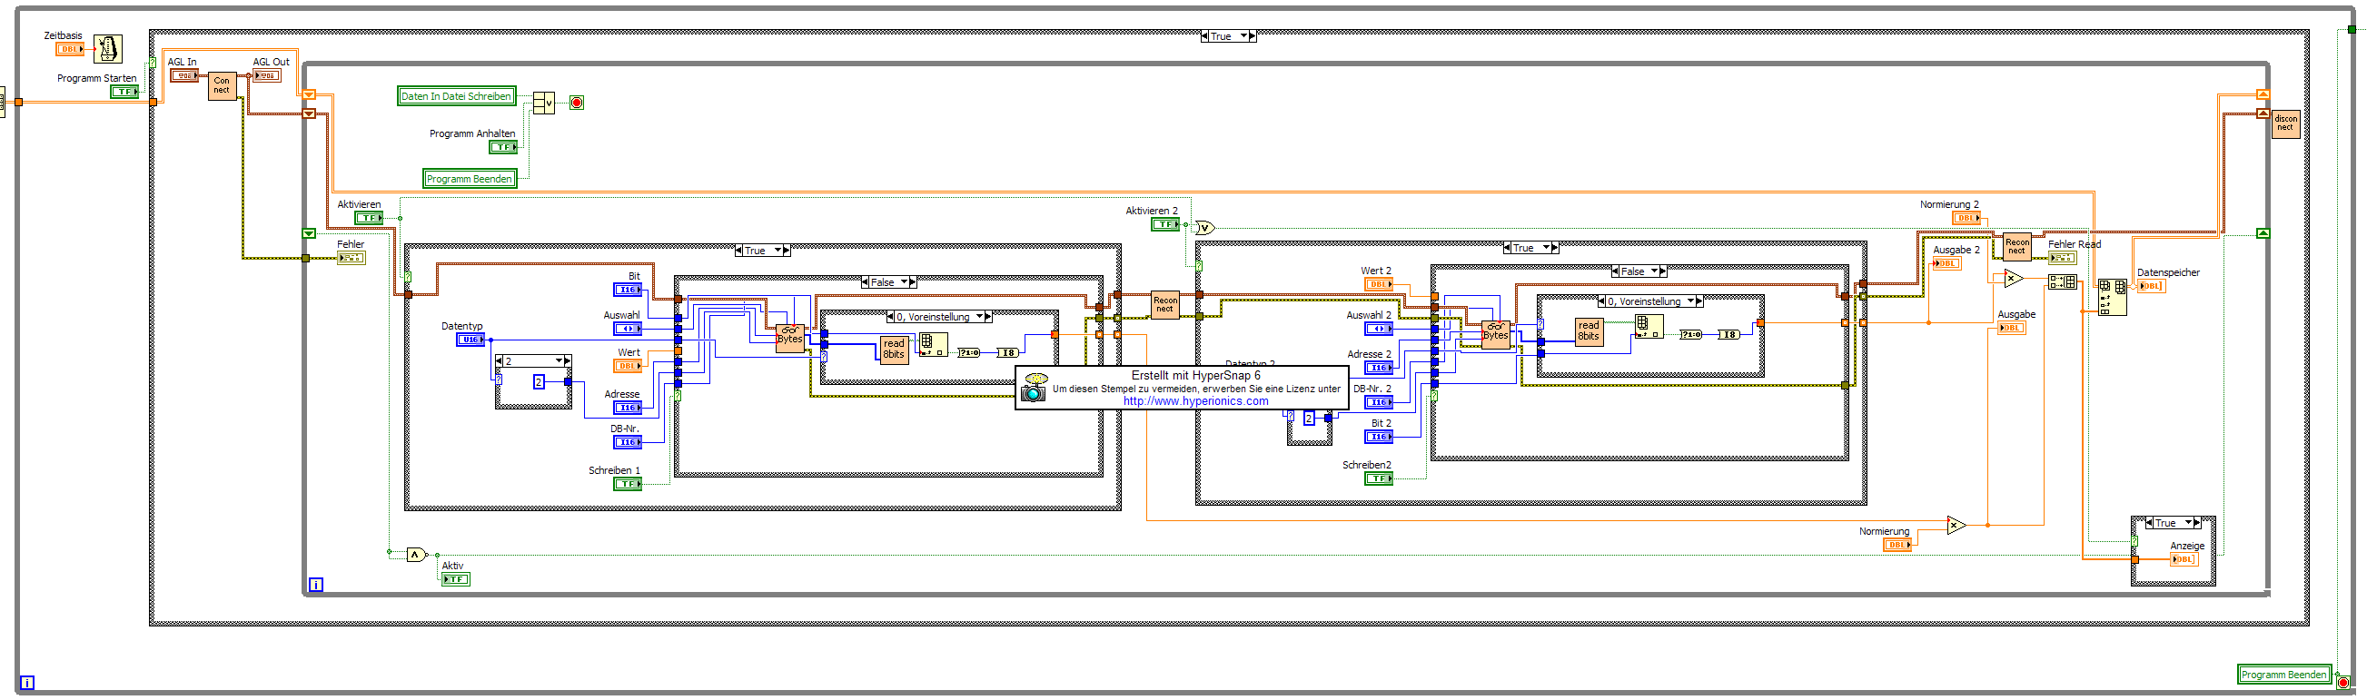Open the True case selector above Bit terminal
The height and width of the screenshot is (700, 2367).
[763, 251]
